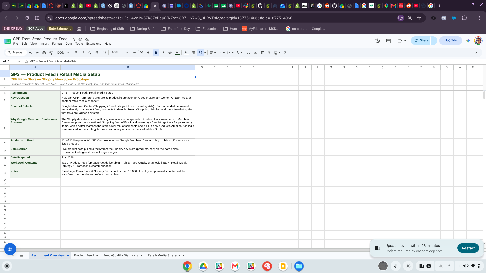Open the Arial font family dropdown

point(120,52)
